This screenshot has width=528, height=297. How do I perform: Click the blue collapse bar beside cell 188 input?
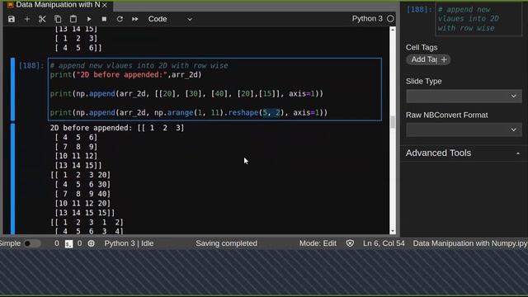click(13, 89)
